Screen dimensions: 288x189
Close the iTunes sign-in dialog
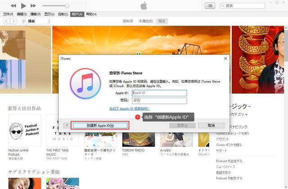coord(225,58)
